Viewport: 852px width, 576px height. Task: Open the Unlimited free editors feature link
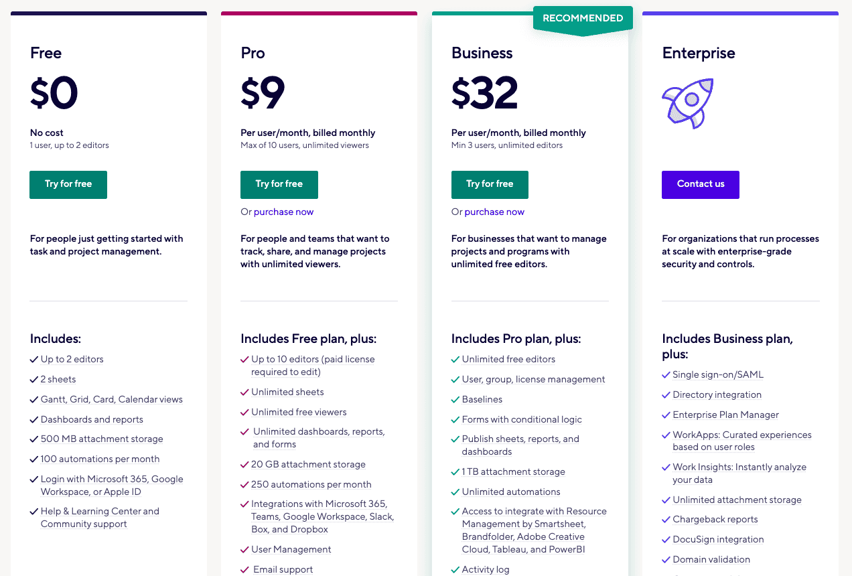click(508, 359)
